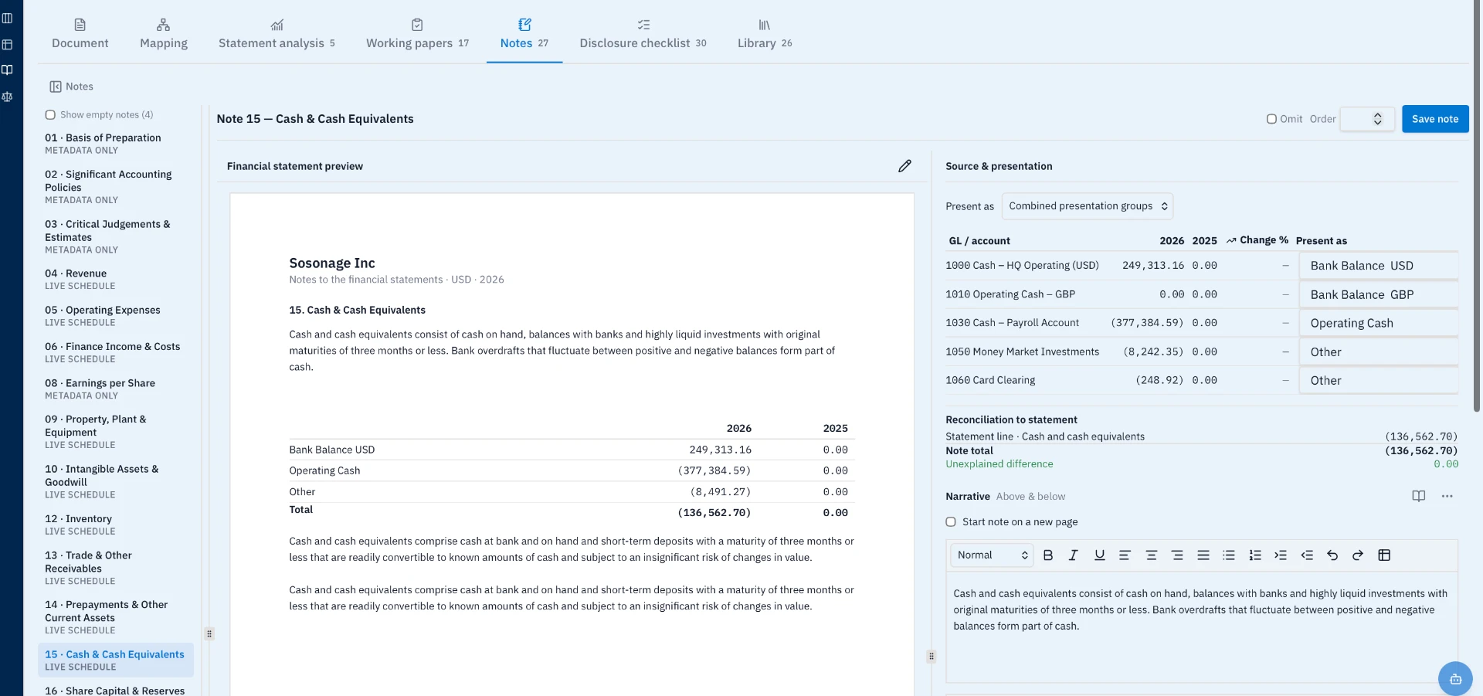Insert a numbered list
This screenshot has height=696, width=1483.
(x=1255, y=555)
